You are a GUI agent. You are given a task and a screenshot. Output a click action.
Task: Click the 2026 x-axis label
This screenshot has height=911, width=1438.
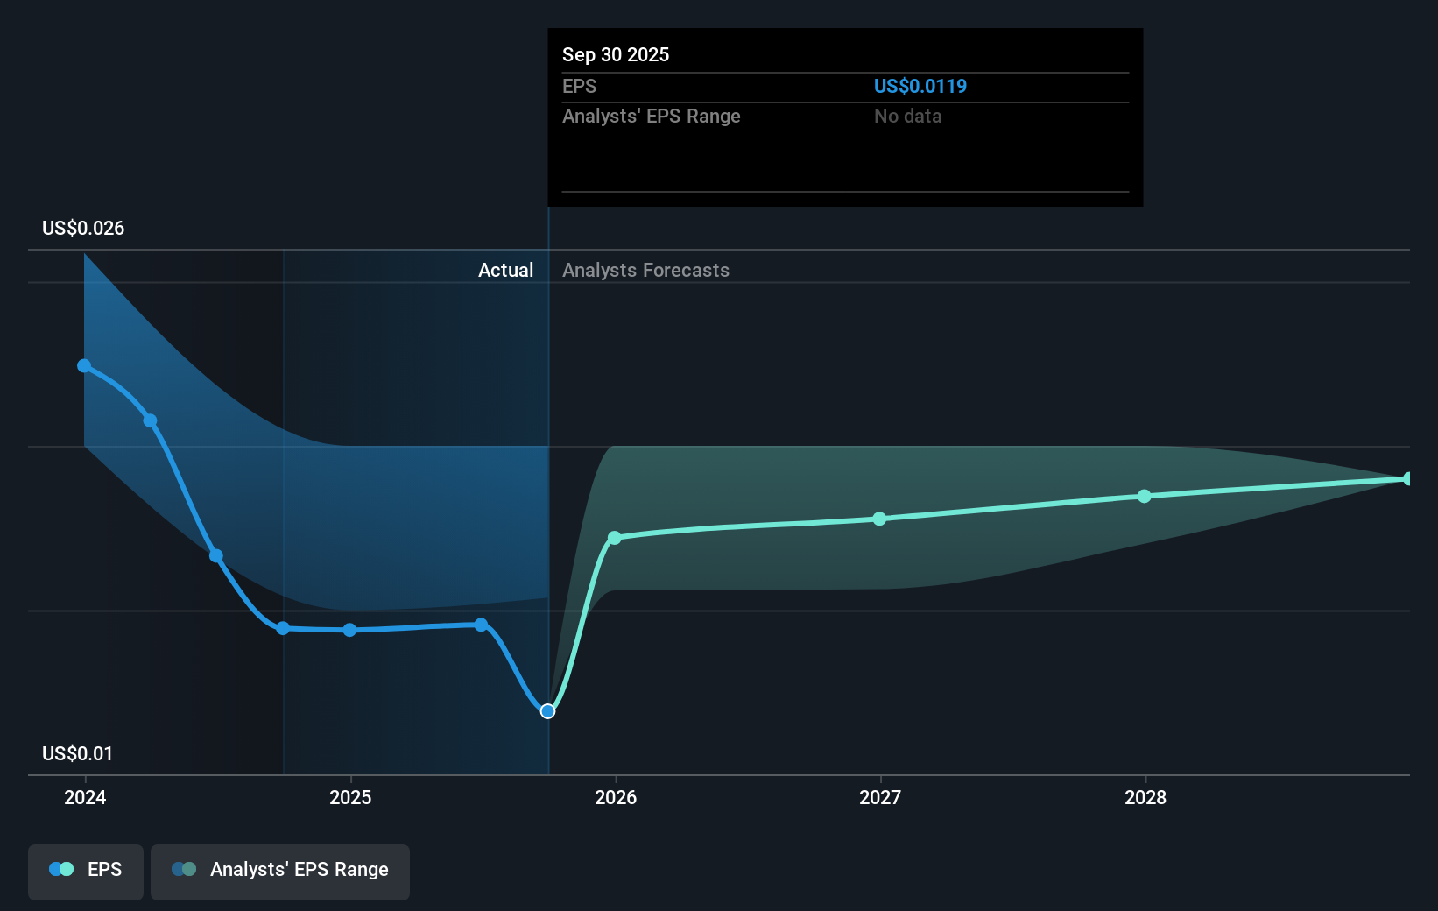(616, 797)
